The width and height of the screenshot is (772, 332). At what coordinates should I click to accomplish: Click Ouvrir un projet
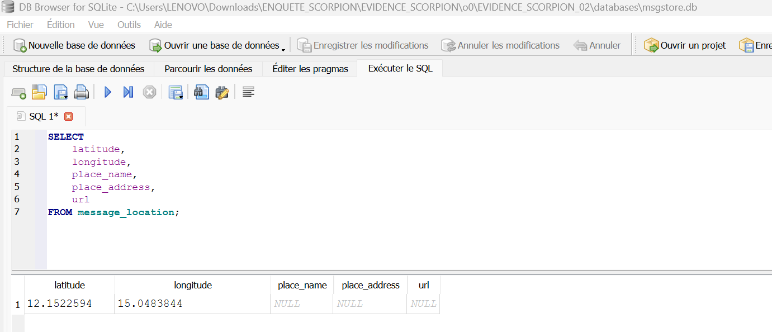[685, 45]
